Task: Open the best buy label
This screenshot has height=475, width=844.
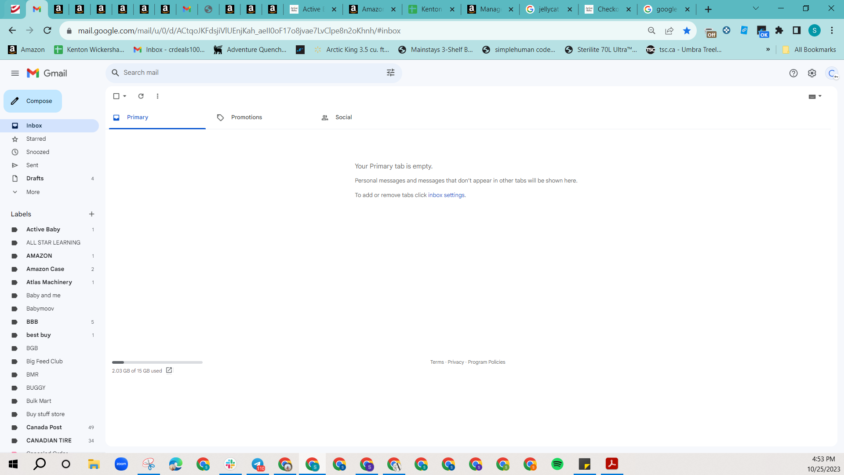Action: pos(49,335)
